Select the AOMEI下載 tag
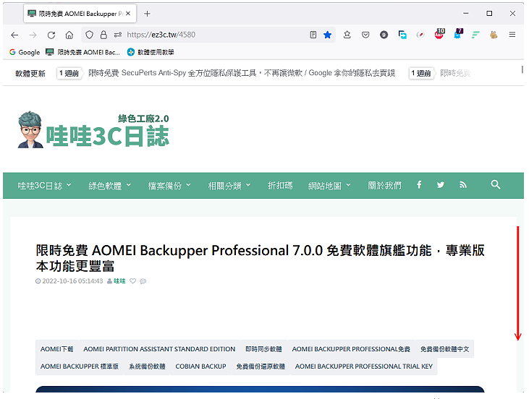Viewport: 529px width, 399px height. tap(56, 349)
